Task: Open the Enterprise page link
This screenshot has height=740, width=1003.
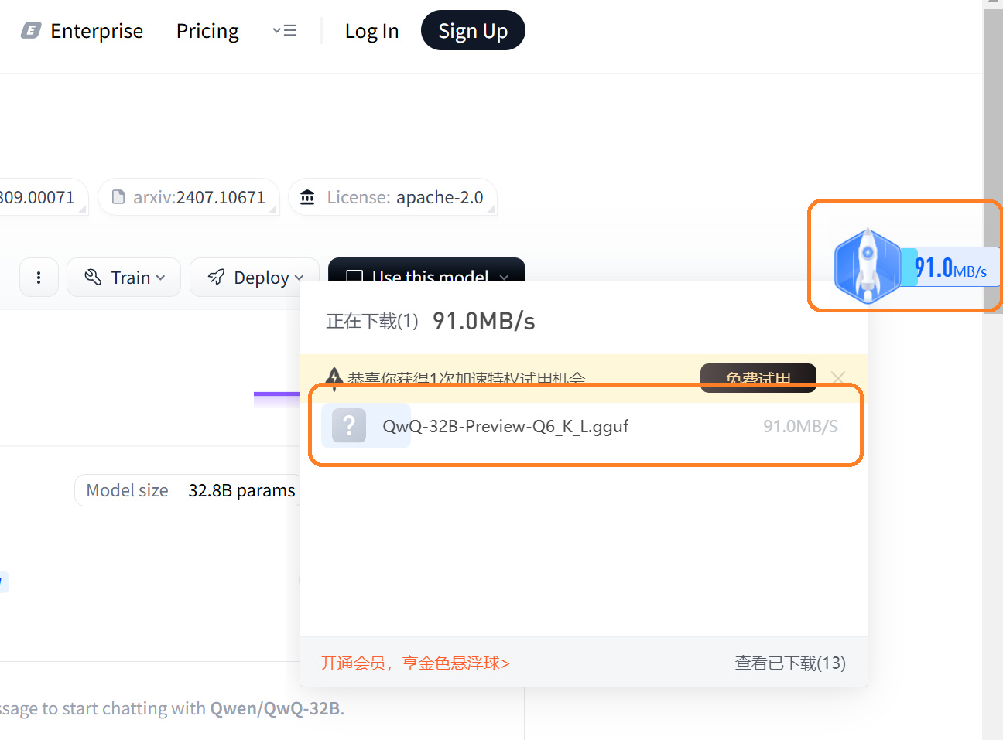Action: click(97, 31)
